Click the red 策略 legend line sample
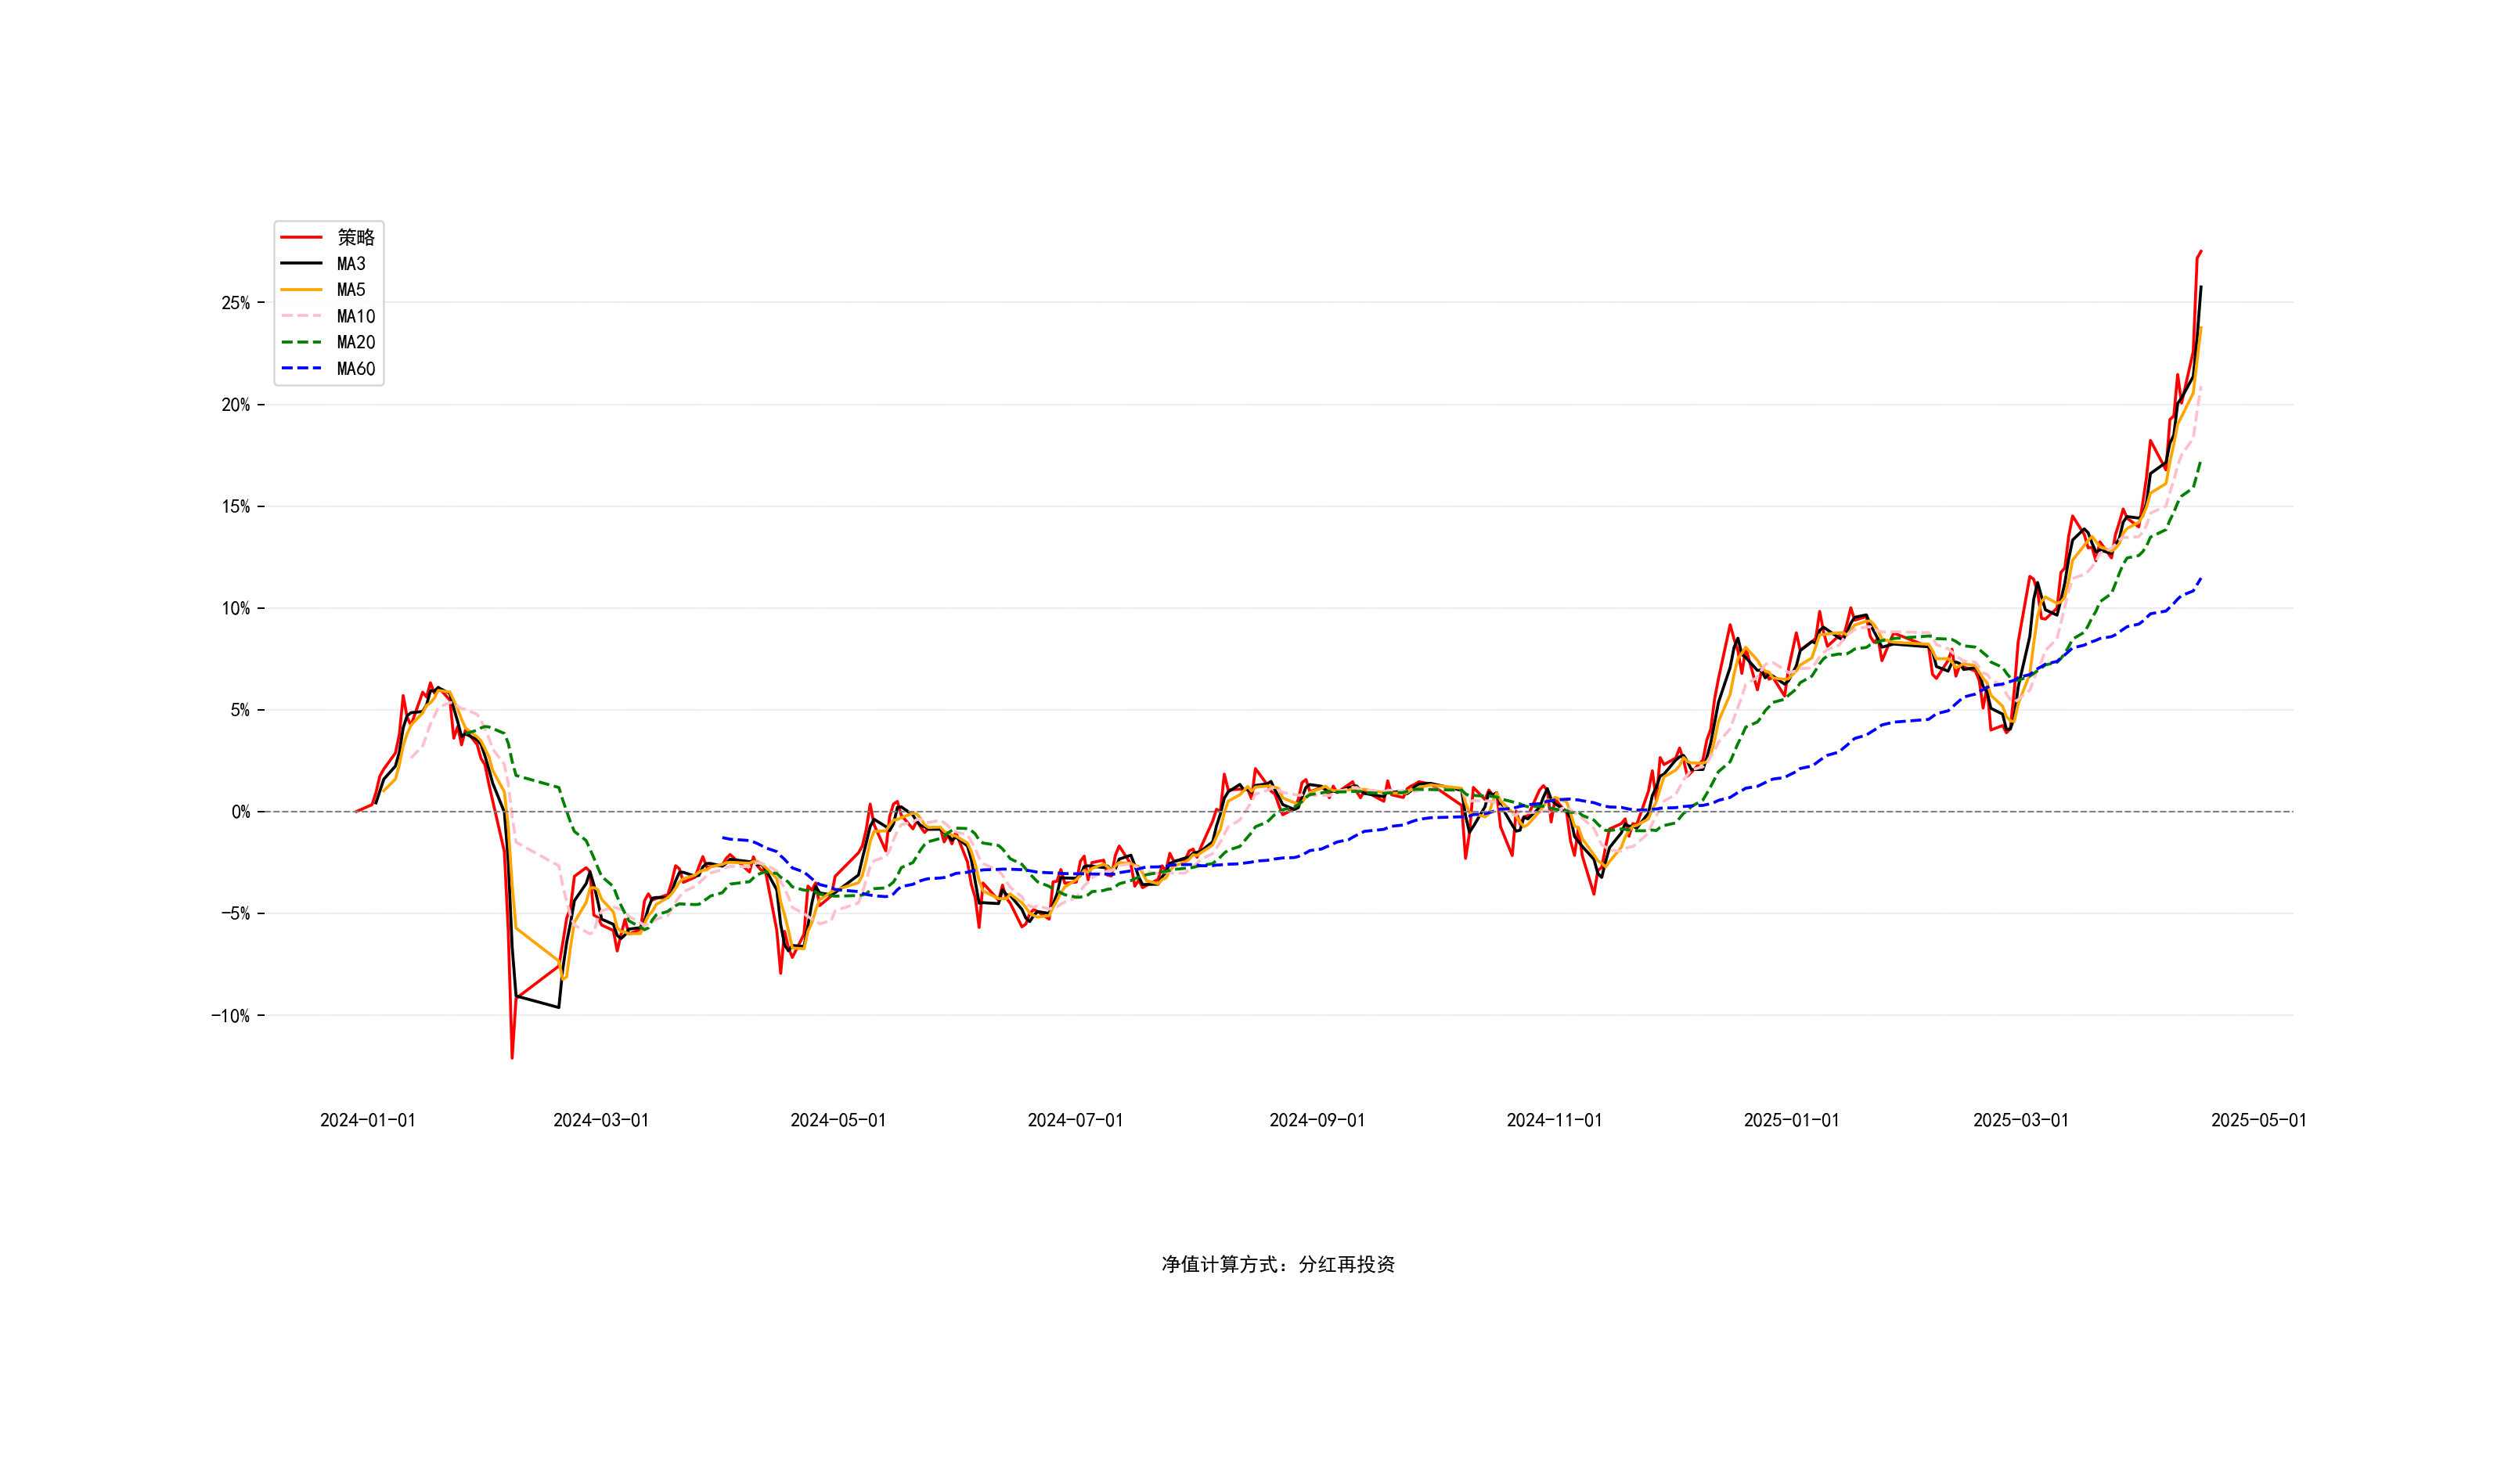 coord(301,237)
